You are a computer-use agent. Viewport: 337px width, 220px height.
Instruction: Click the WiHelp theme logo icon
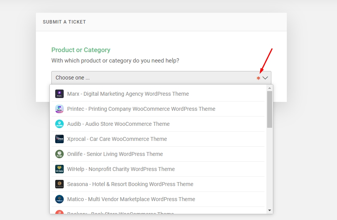(59, 169)
